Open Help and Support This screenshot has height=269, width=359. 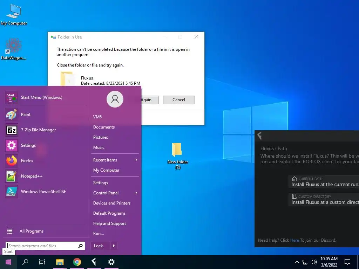[x=109, y=223]
